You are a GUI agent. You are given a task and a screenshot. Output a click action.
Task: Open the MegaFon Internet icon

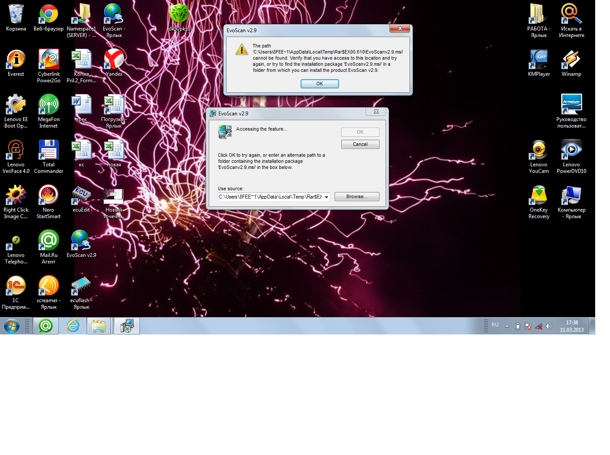click(48, 105)
